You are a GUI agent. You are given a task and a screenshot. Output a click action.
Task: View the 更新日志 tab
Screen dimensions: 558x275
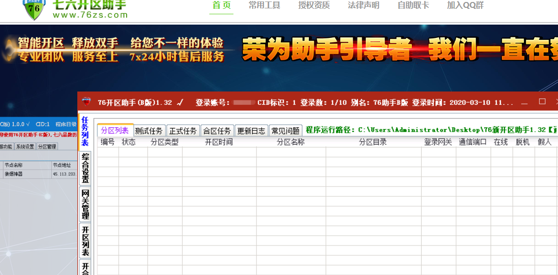tap(251, 131)
